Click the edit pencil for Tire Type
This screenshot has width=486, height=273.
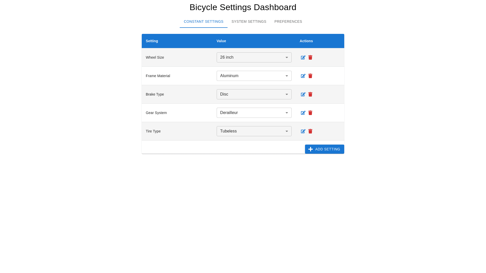pos(303,131)
